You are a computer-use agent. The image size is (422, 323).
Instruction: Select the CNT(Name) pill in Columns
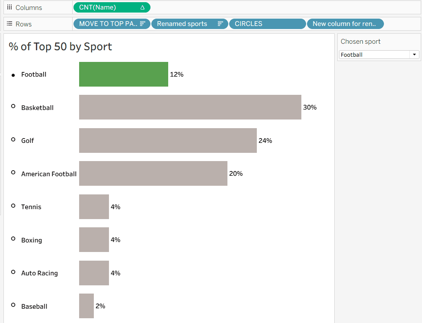(x=108, y=7)
